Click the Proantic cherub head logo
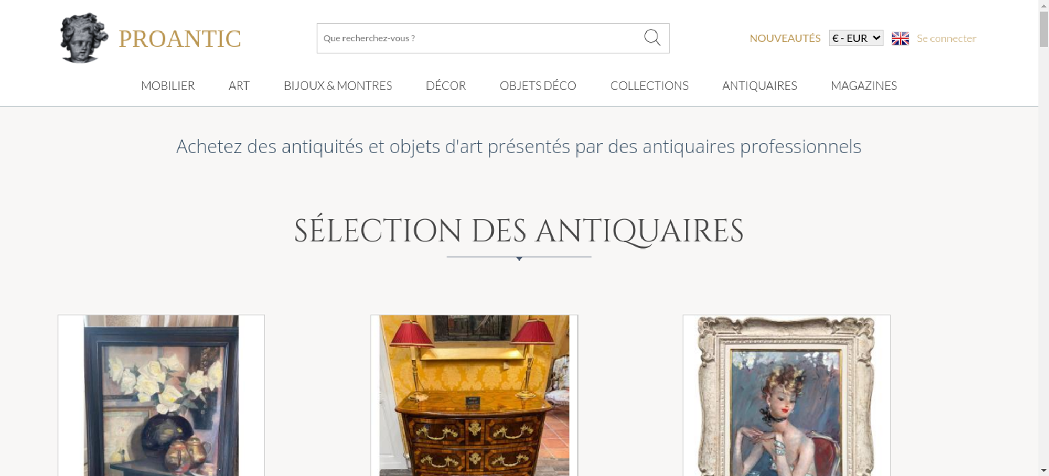The height and width of the screenshot is (476, 1049). pyautogui.click(x=84, y=38)
